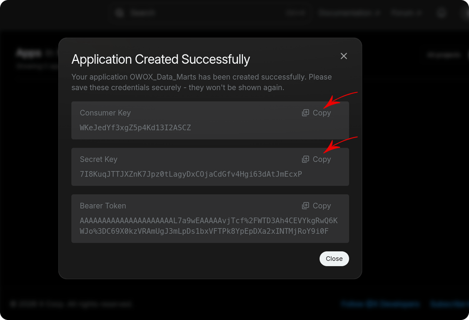Click the Application Created Successfully heading
This screenshot has width=469, height=320.
point(161,59)
